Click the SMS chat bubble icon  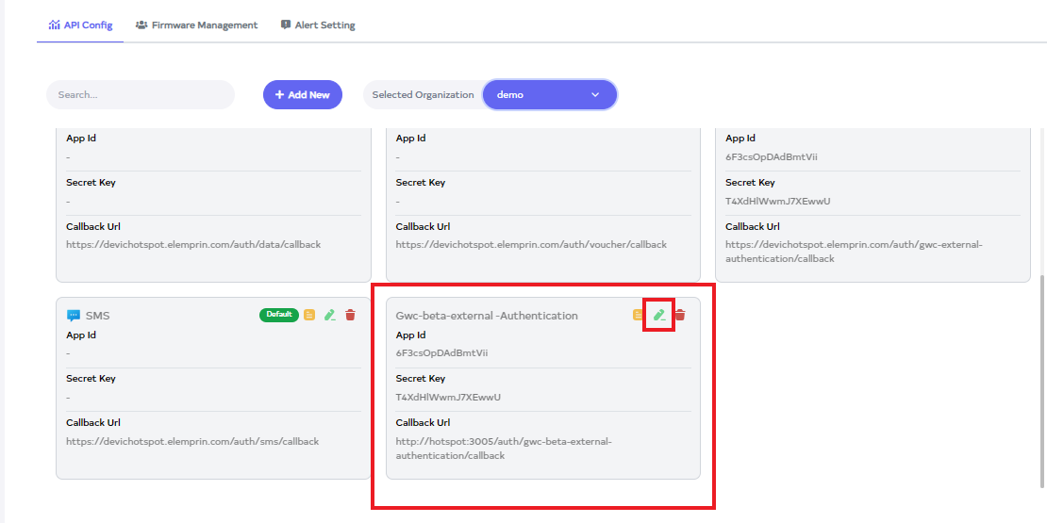[x=74, y=316]
